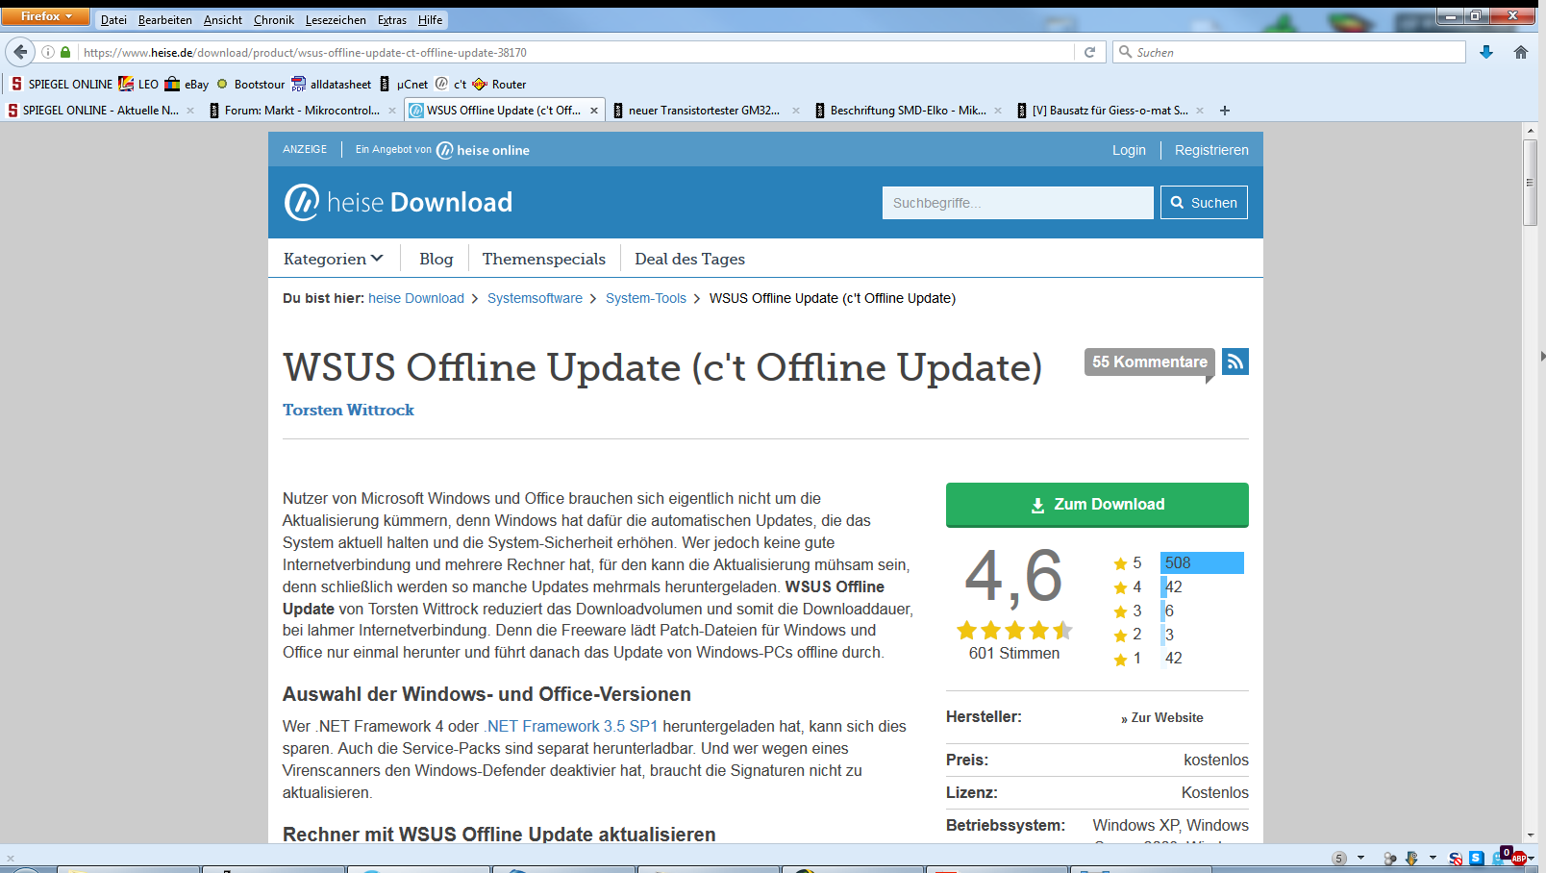Open the eBay bookmark
The image size is (1546, 873).
click(x=187, y=84)
